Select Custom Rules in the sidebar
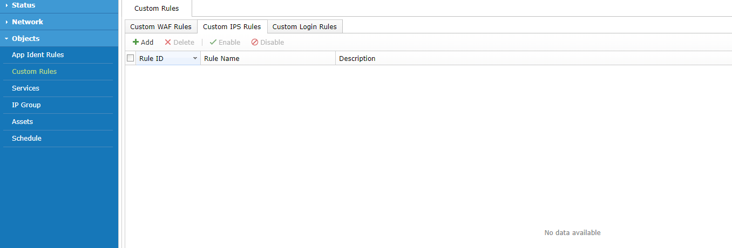The height and width of the screenshot is (248, 732). 34,72
